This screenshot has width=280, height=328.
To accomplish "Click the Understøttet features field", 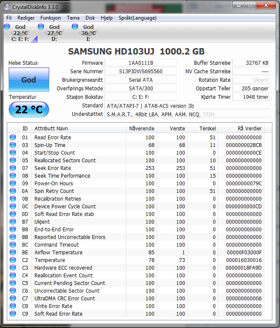I will 187,114.
